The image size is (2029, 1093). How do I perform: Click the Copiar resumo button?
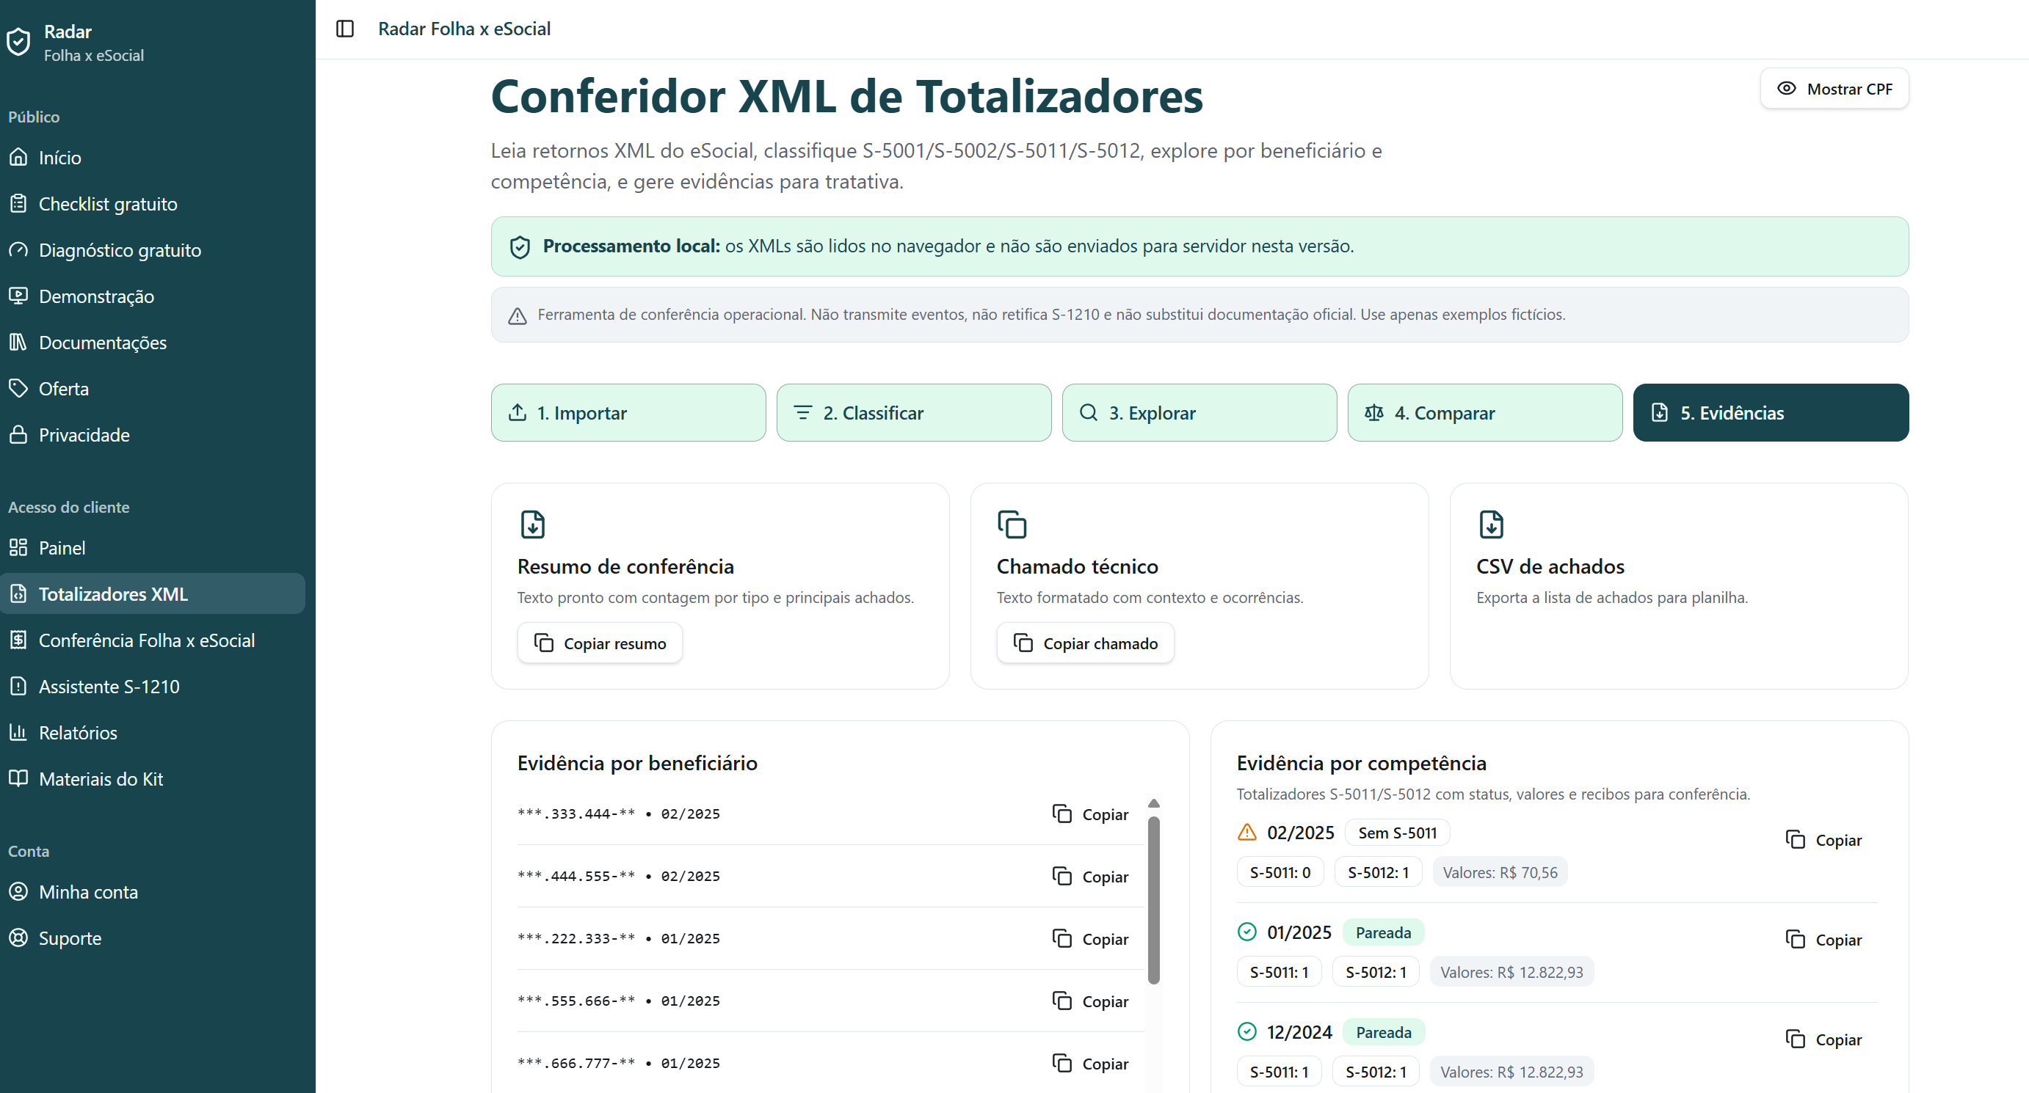pos(600,643)
